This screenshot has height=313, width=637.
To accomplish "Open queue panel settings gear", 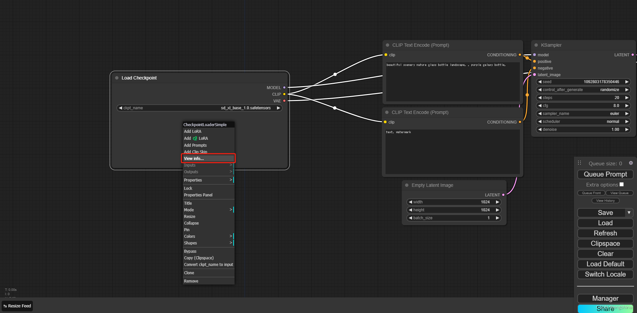I will tap(631, 163).
